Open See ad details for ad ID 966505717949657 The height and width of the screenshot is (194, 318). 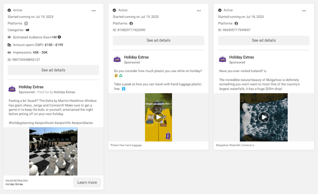tap(264, 40)
